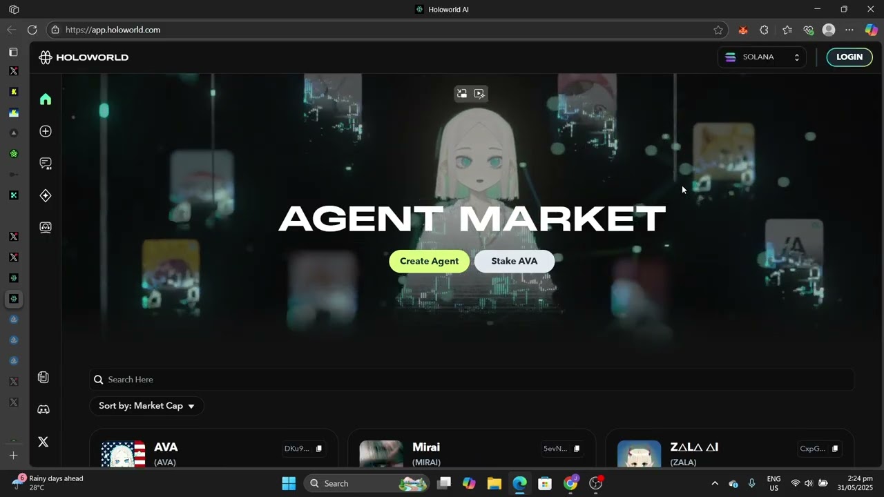Open the Extensions puzzle icon
This screenshot has width=884, height=497.
(x=764, y=30)
